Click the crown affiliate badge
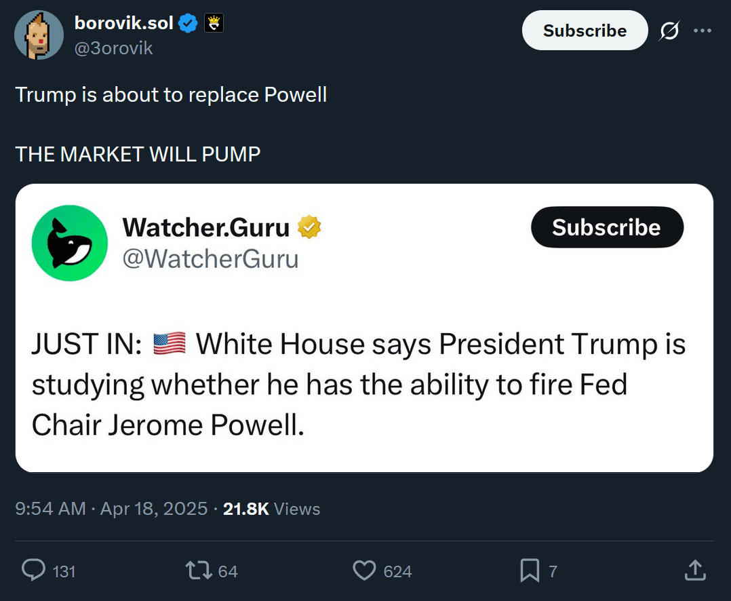 (214, 24)
